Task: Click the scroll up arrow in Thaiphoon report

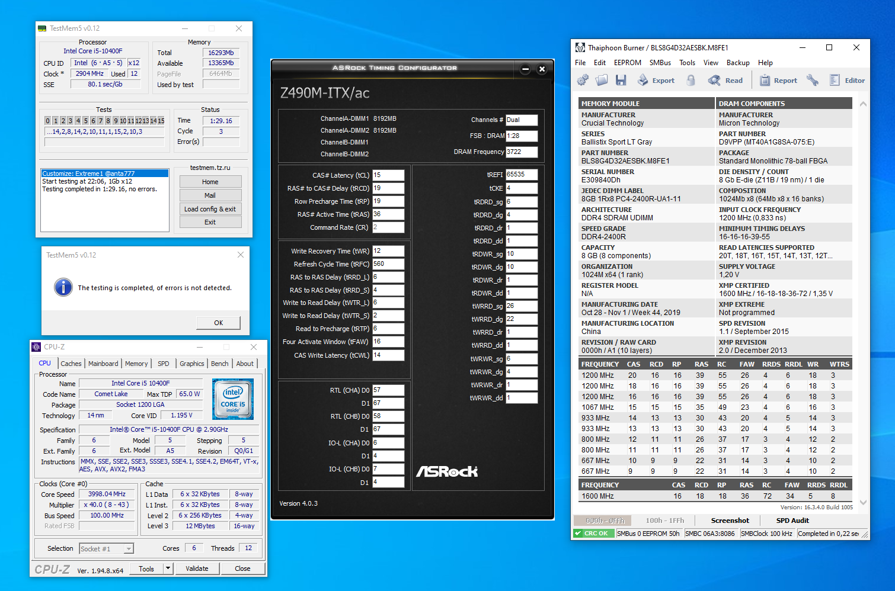Action: pos(863,104)
